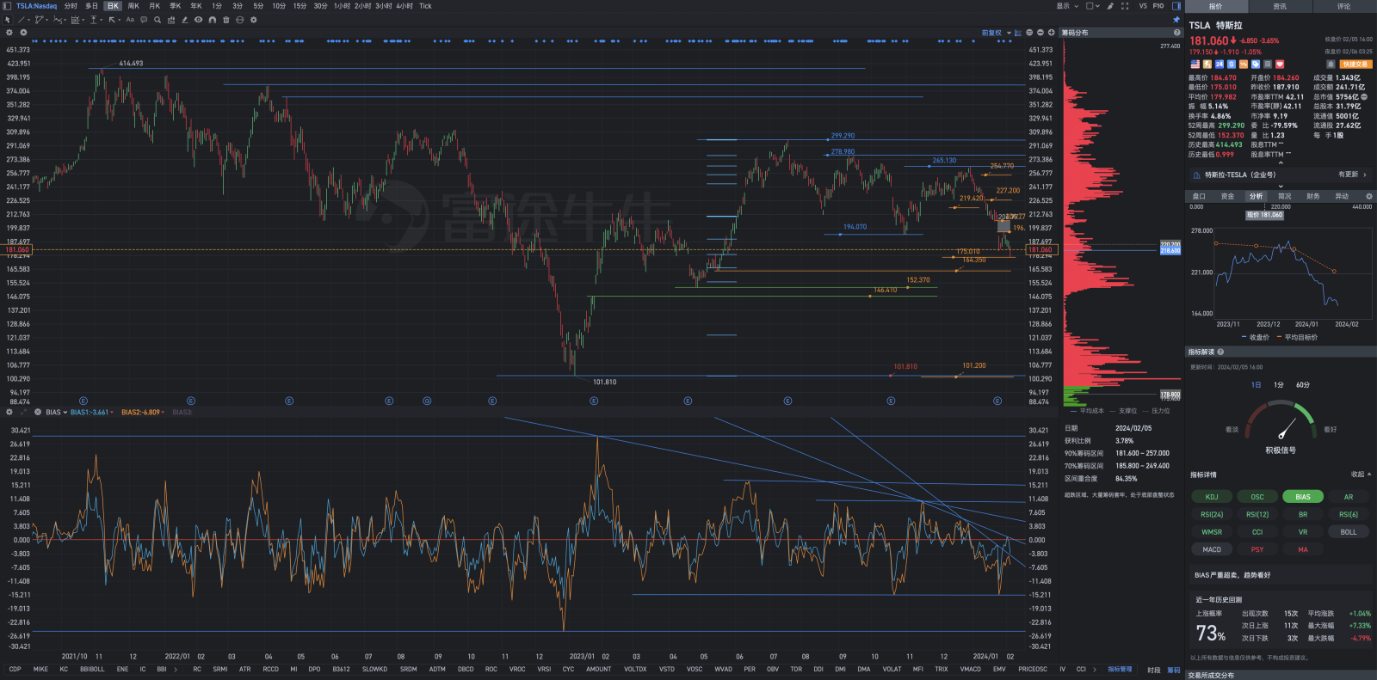Open the arrow marker tool dropdown
Screen dimensions: 1377x680
(119, 20)
